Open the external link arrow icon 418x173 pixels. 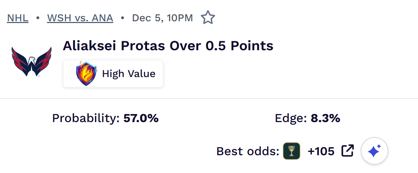tap(347, 151)
